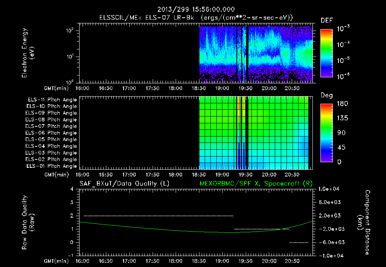Click the ELS-02 Pitch Angle row label
386x267 pixels.
click(x=51, y=160)
